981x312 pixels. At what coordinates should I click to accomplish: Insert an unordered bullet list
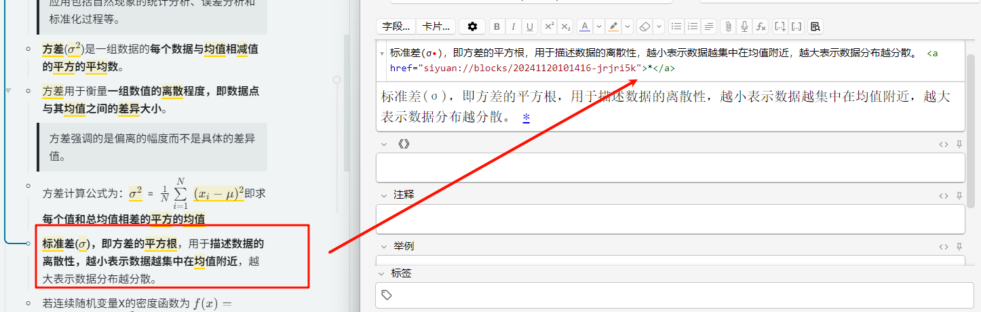tap(676, 26)
